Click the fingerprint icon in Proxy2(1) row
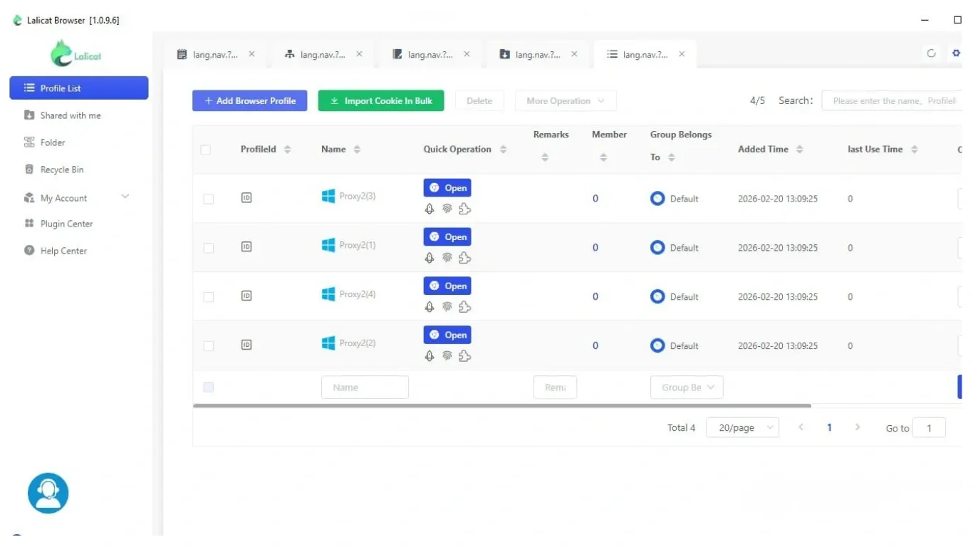 (x=447, y=258)
